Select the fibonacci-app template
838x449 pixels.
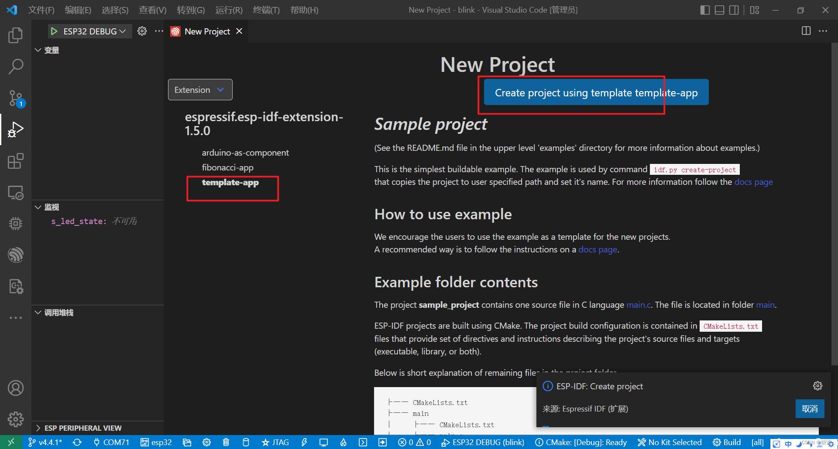point(227,167)
